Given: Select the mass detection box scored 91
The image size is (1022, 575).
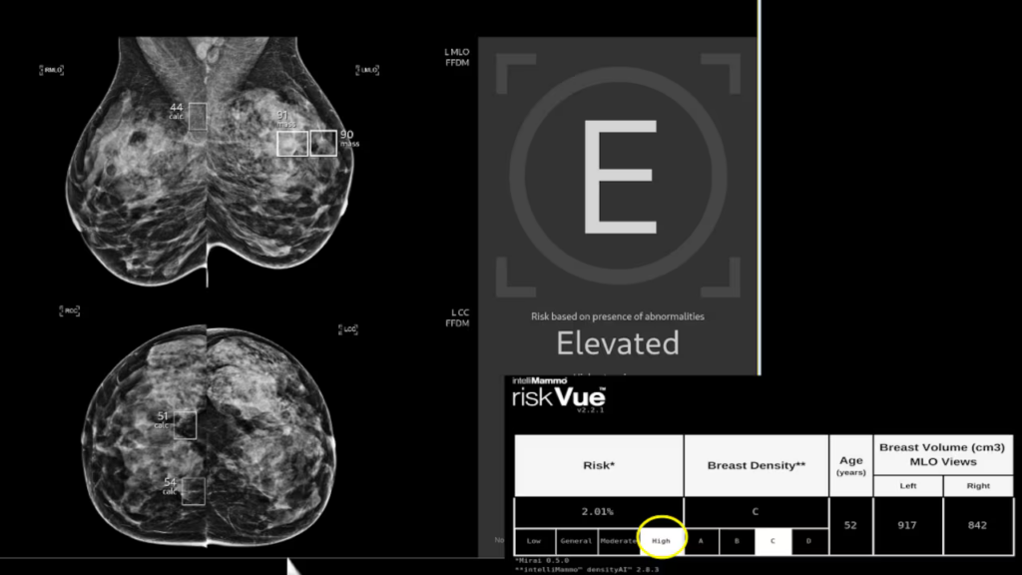Looking at the screenshot, I should pyautogui.click(x=292, y=144).
